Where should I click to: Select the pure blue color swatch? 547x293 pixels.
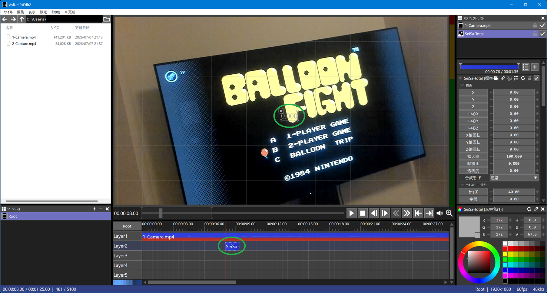[505, 270]
